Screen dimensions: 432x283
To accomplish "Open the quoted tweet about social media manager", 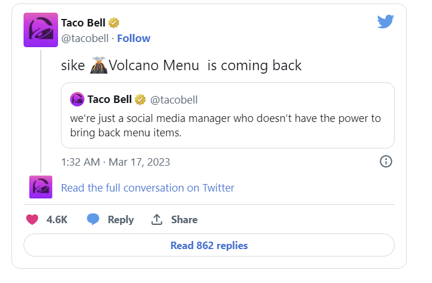I will (x=228, y=124).
